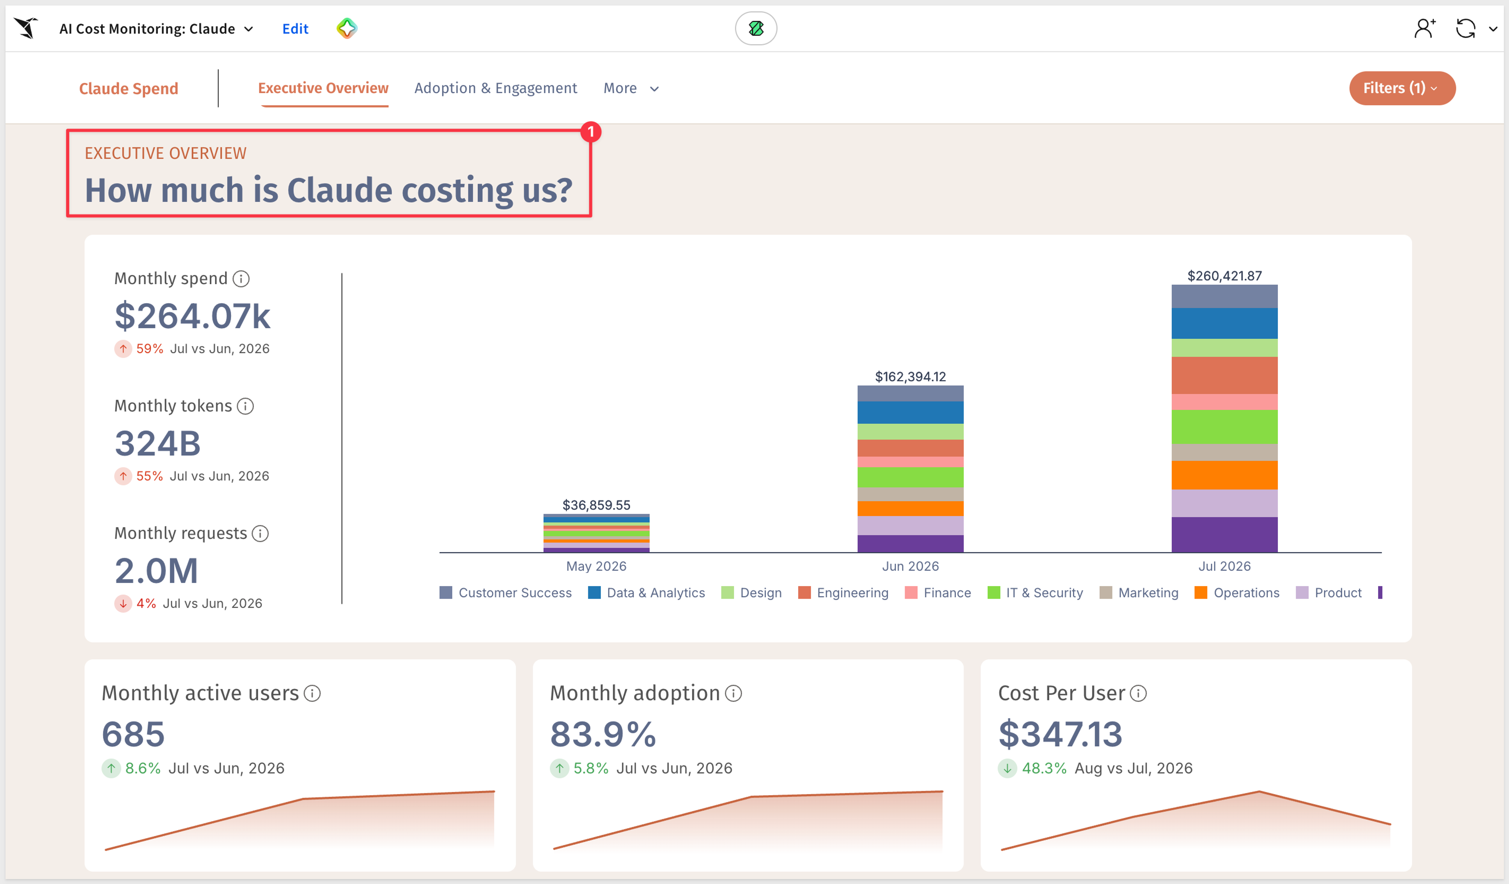Click the add user share icon
1509x884 pixels.
[x=1425, y=28]
